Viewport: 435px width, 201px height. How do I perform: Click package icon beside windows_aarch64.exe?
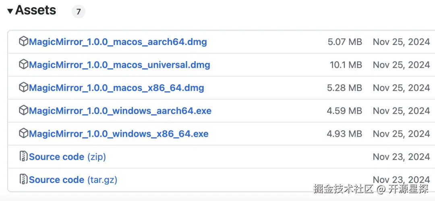tap(24, 111)
